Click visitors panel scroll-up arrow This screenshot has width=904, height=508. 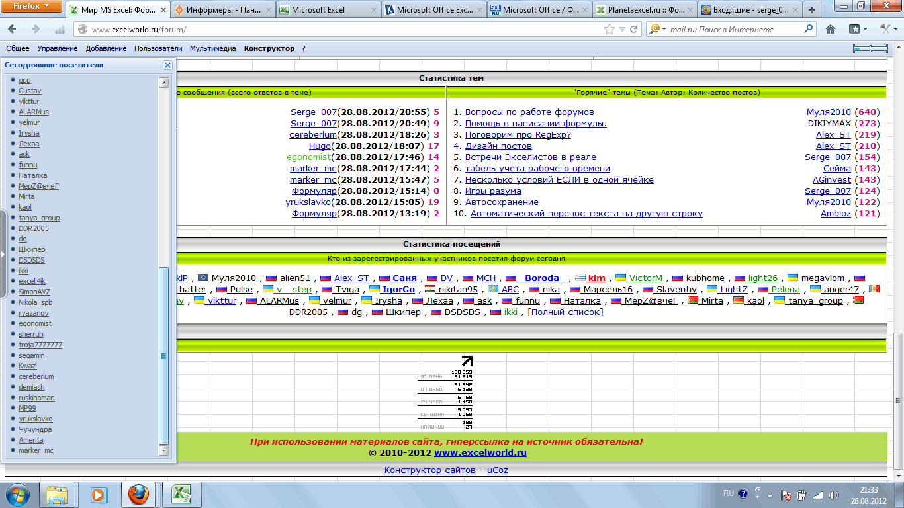point(164,83)
